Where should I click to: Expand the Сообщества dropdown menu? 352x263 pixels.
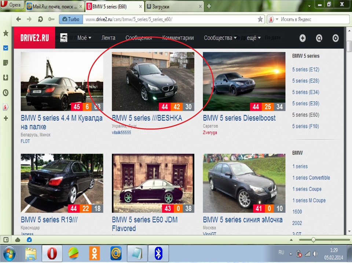pos(220,38)
